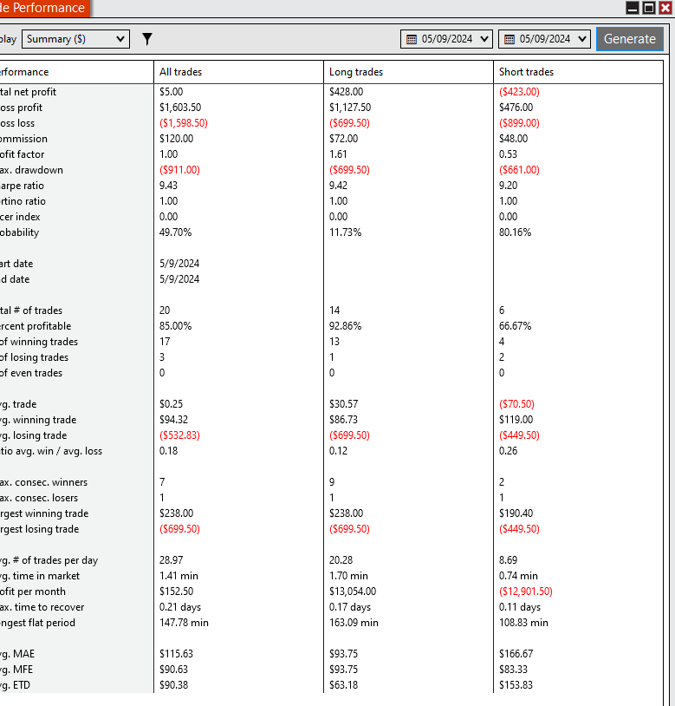Click Short trades net profit ($423.00)
This screenshot has width=675, height=706.
[x=519, y=92]
